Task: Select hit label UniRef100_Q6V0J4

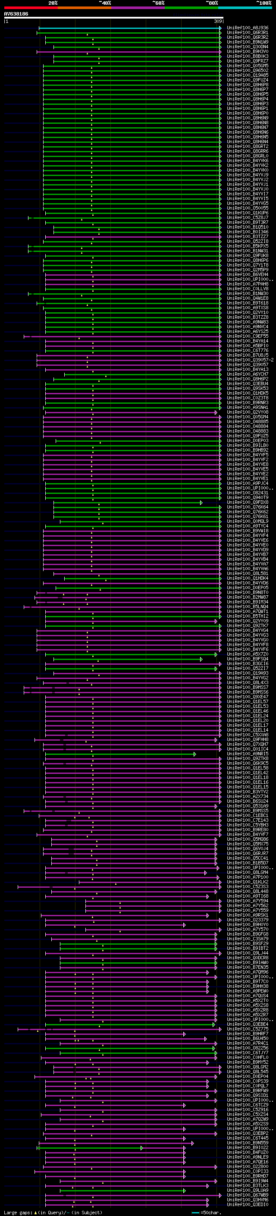Action: pos(247,849)
